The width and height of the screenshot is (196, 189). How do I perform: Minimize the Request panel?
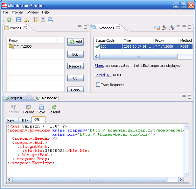click(x=184, y=96)
